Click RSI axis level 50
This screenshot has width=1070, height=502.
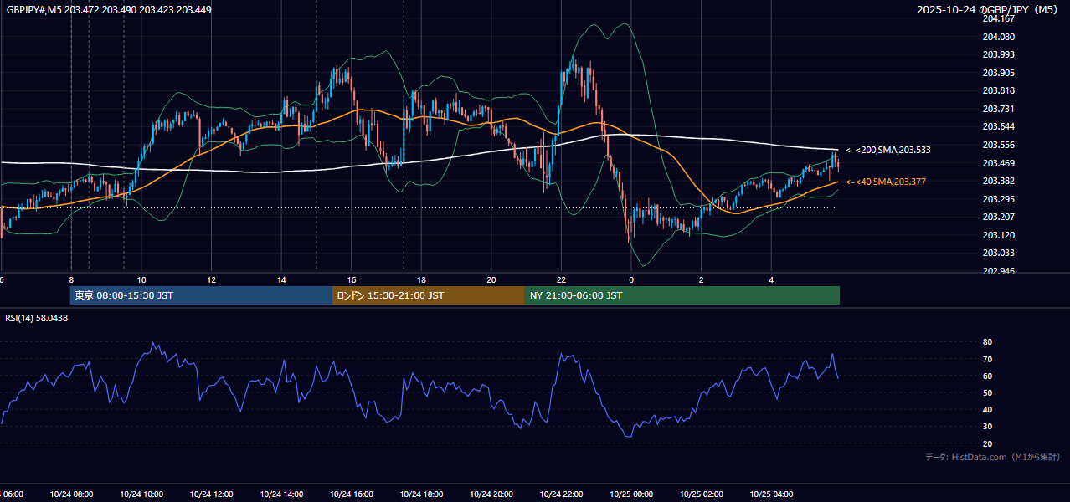tap(987, 392)
